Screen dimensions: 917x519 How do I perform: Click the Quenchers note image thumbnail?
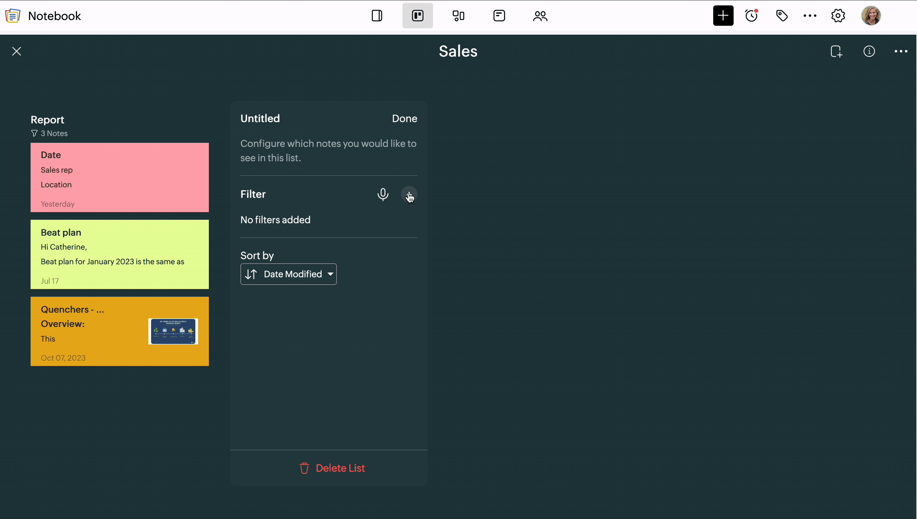point(173,331)
